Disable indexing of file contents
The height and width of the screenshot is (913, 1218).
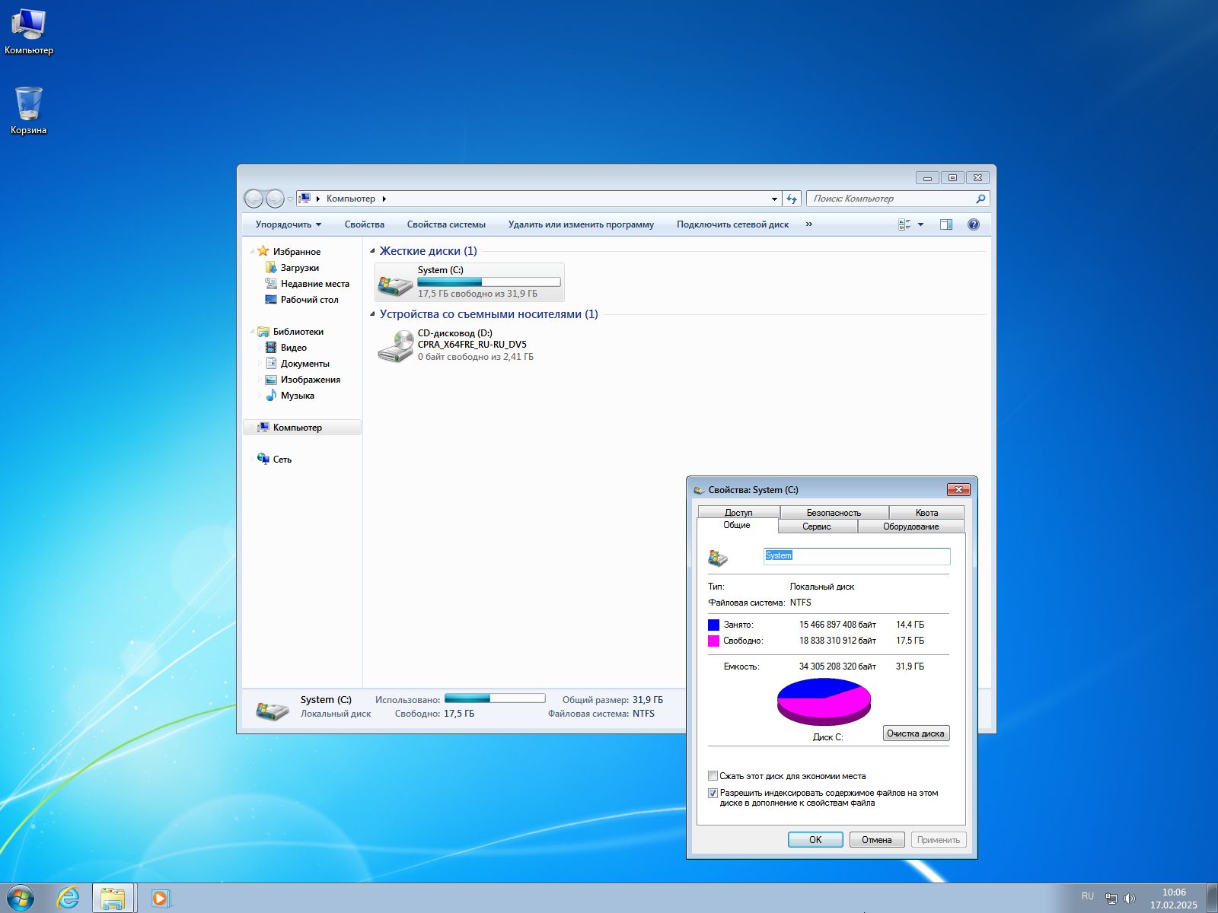coord(713,793)
